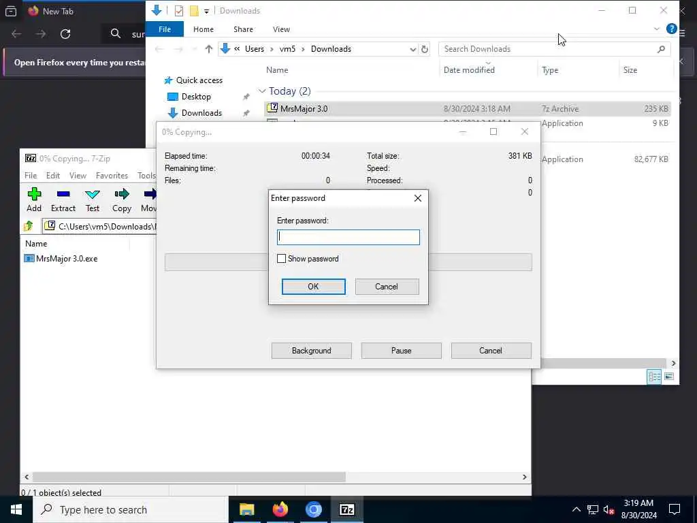Viewport: 697px width, 523px height.
Task: Pause the copying operation
Action: (x=402, y=351)
